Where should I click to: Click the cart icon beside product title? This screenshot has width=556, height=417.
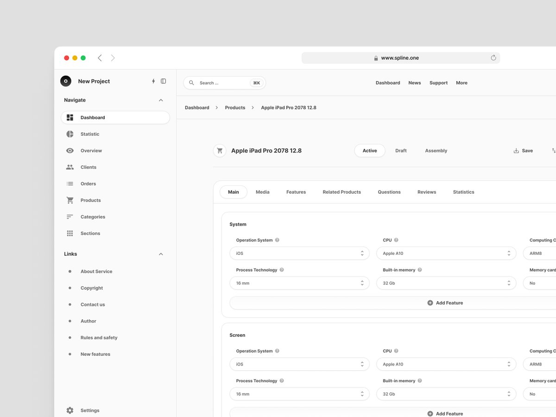[x=220, y=151]
